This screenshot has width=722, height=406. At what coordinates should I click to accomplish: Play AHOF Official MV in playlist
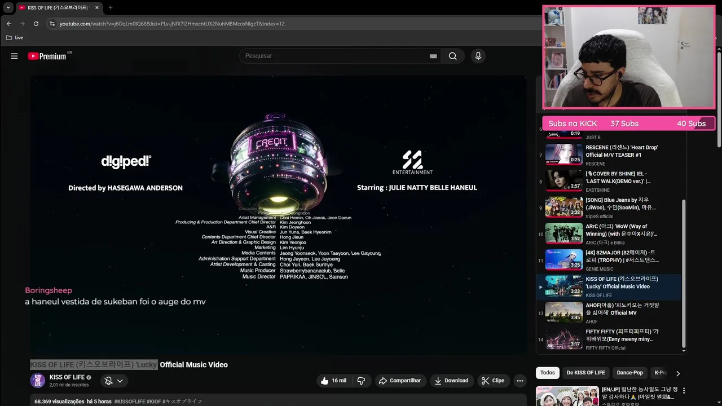(609, 312)
